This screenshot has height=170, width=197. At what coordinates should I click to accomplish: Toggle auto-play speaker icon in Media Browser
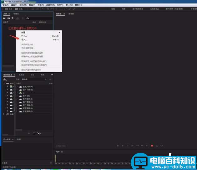pos(39,133)
